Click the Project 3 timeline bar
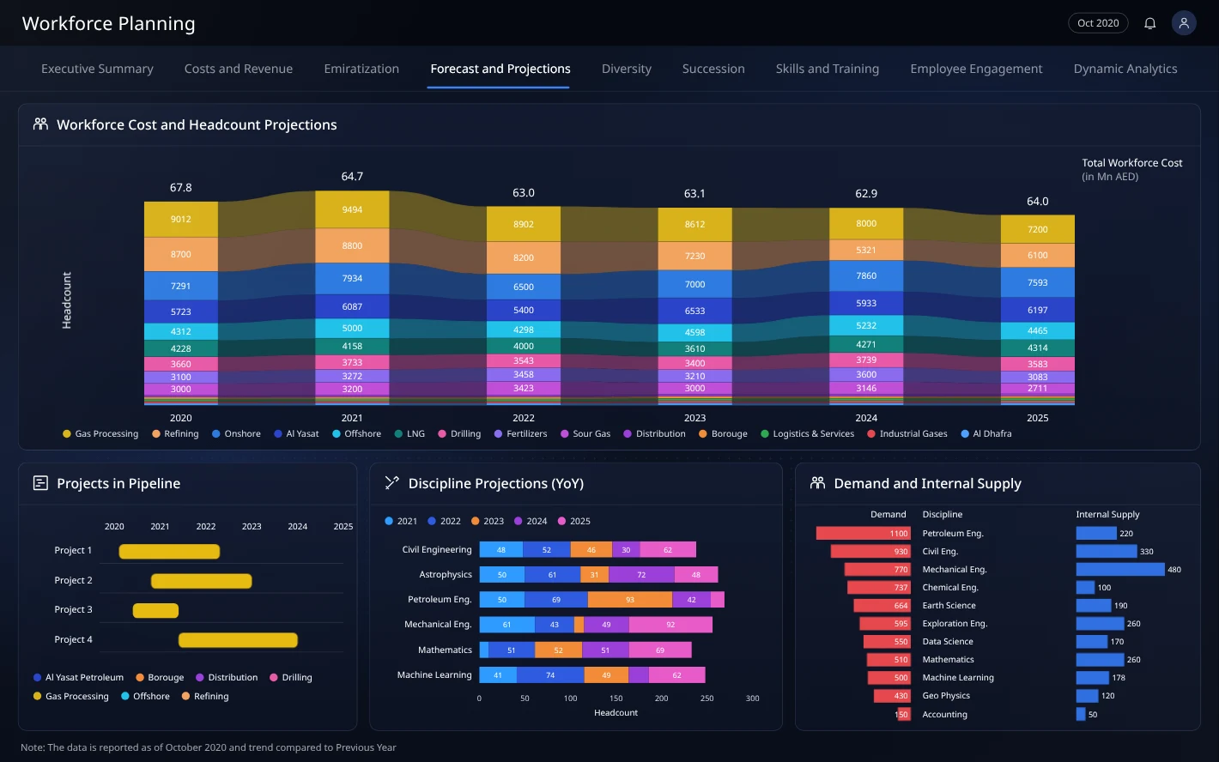The height and width of the screenshot is (762, 1219). [155, 611]
